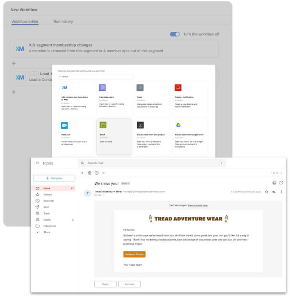Expand search options dropdown arrow
The image size is (290, 296).
pos(222,163)
